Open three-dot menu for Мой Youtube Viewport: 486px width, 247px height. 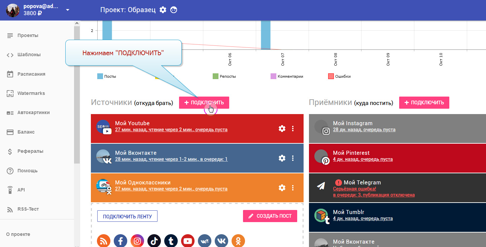(x=293, y=129)
